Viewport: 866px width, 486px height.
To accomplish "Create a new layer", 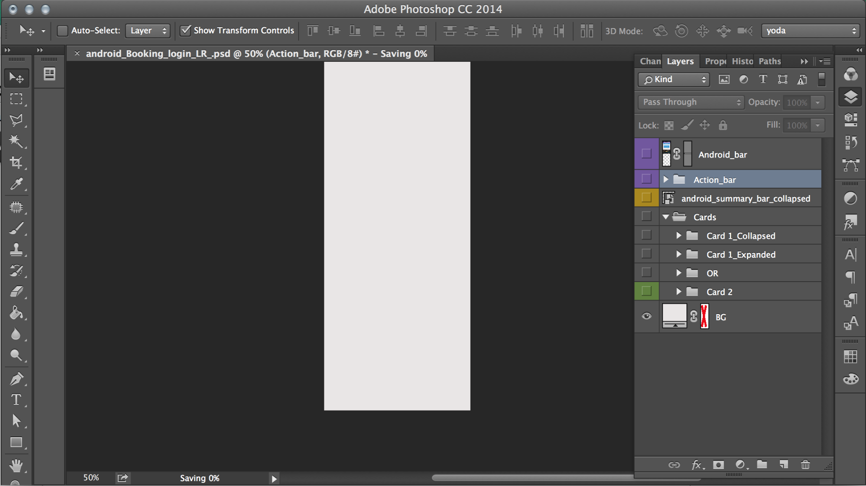I will tap(784, 464).
